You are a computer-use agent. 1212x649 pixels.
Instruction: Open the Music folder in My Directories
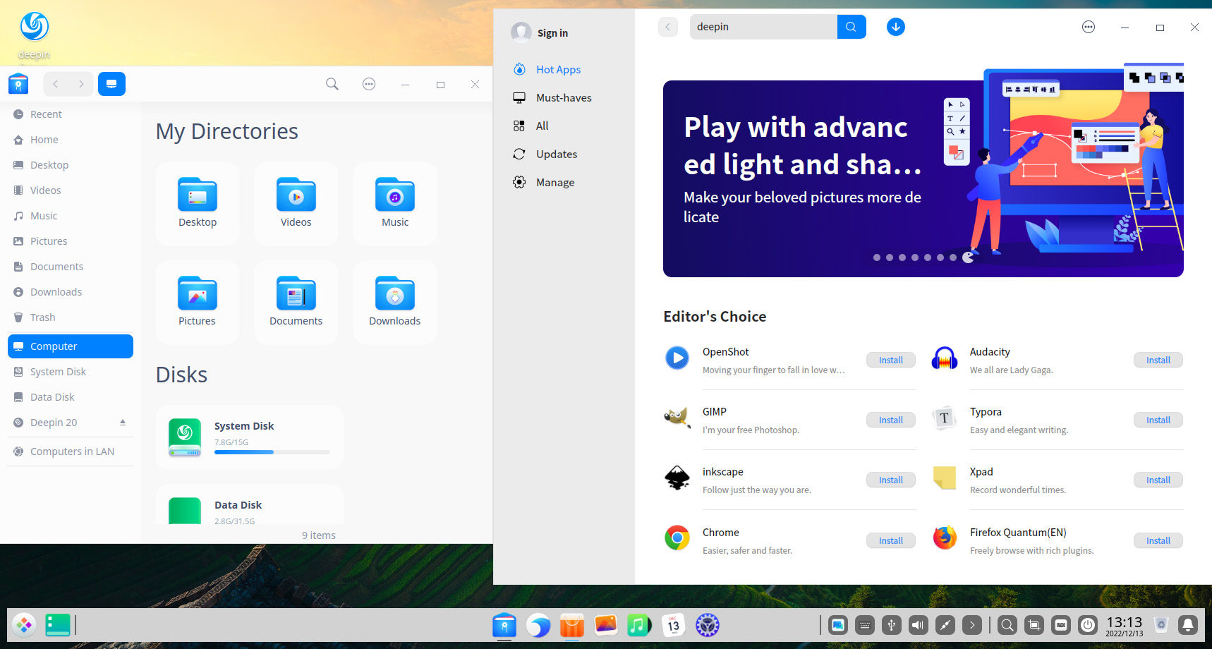pos(395,203)
